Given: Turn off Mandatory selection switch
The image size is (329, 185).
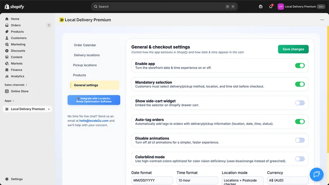Looking at the screenshot, I should click(x=300, y=84).
